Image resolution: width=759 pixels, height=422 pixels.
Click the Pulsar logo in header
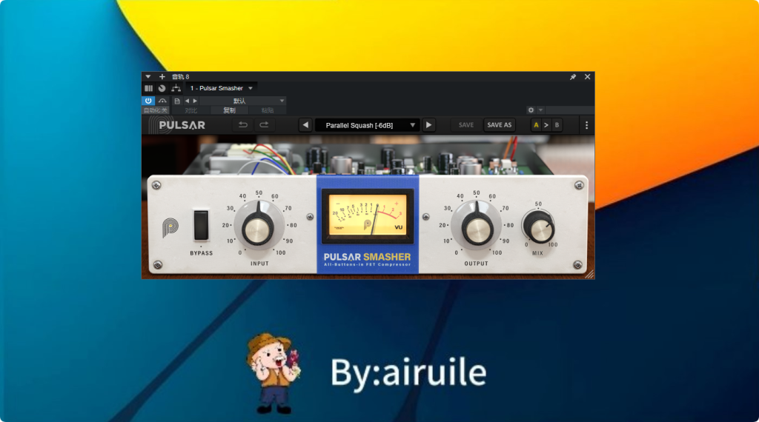[x=177, y=125]
